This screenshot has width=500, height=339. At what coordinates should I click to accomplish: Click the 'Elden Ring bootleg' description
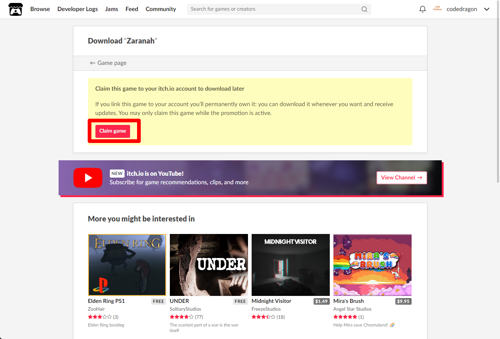pos(106,325)
